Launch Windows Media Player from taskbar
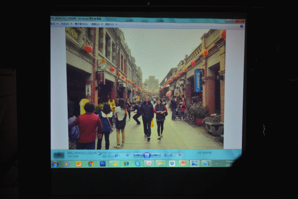 pos(66,164)
